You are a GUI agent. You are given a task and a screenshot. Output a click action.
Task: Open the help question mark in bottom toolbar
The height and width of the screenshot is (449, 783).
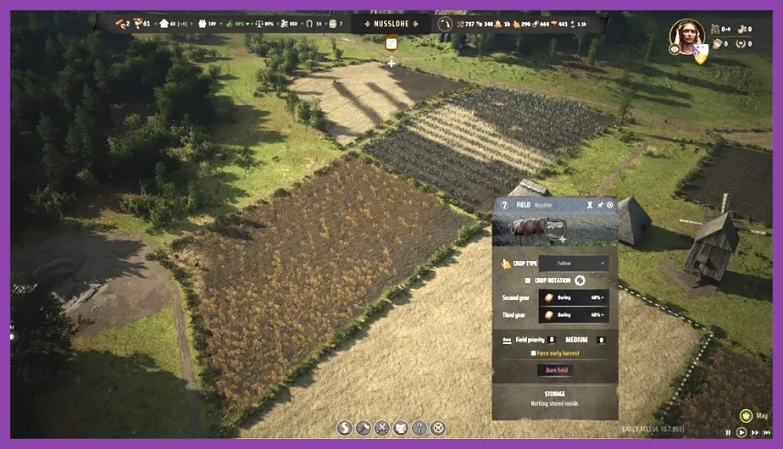pyautogui.click(x=419, y=428)
